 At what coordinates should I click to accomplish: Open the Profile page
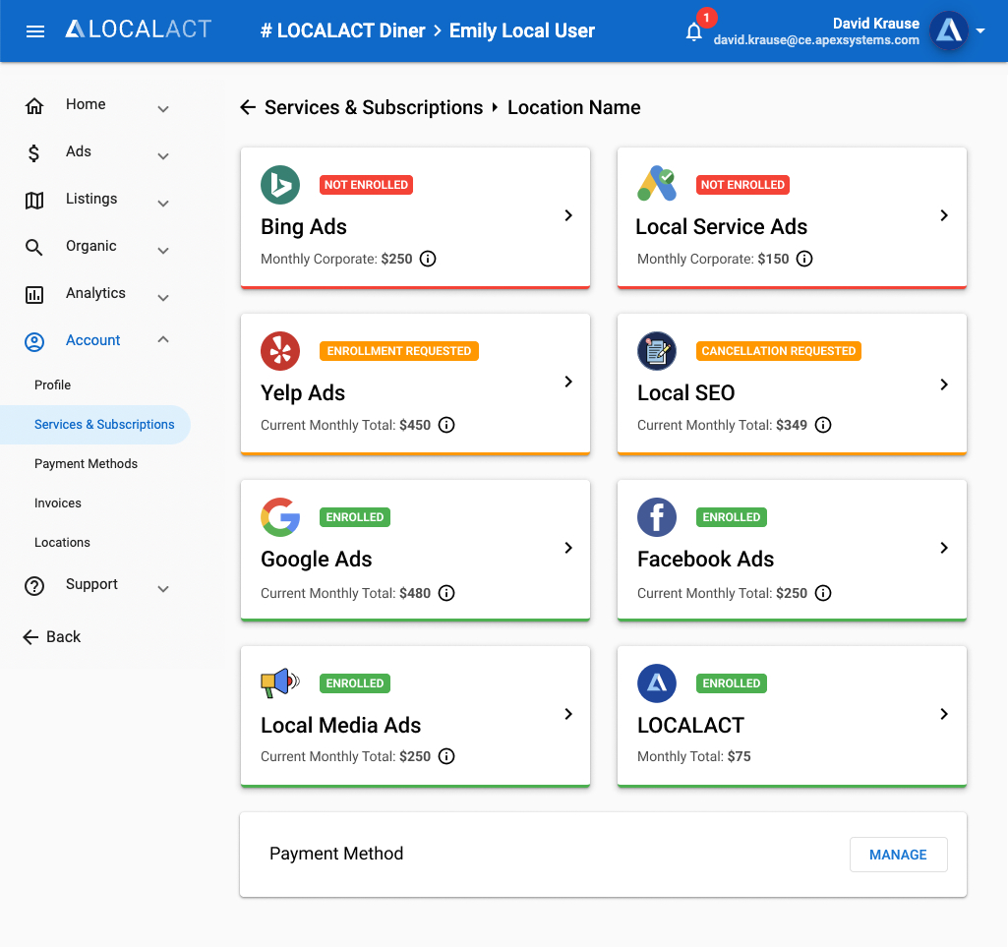(x=53, y=385)
